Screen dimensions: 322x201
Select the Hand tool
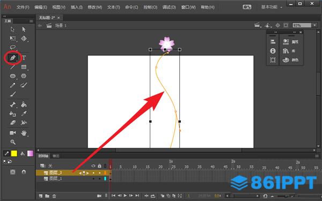click(x=24, y=133)
